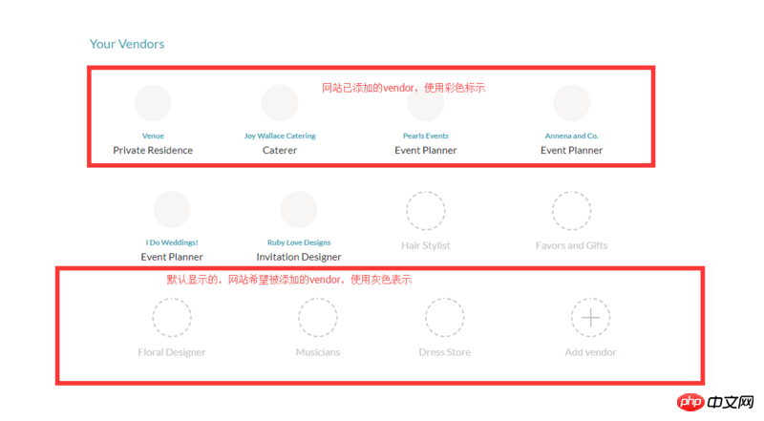Click the Caterer label
The height and width of the screenshot is (421, 764).
280,150
